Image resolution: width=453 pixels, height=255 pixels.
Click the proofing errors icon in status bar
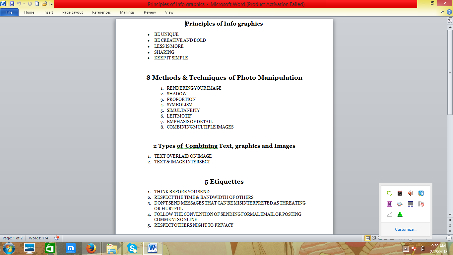pyautogui.click(x=57, y=238)
